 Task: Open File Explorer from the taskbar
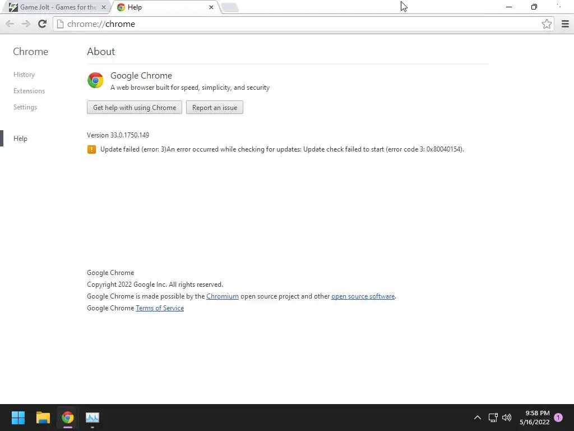pos(43,418)
